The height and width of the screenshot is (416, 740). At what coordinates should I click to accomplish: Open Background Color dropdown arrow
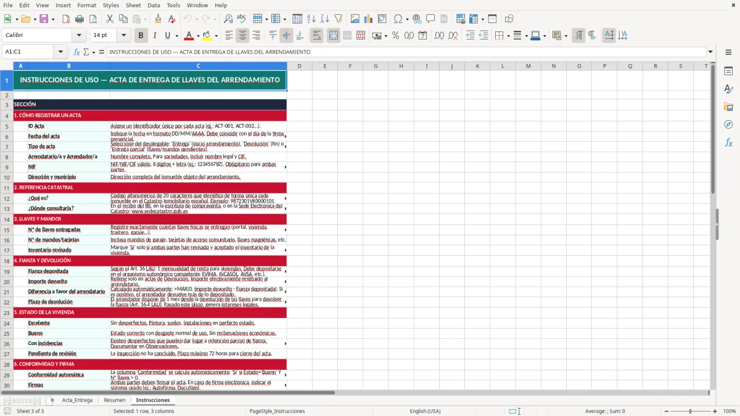pos(216,36)
